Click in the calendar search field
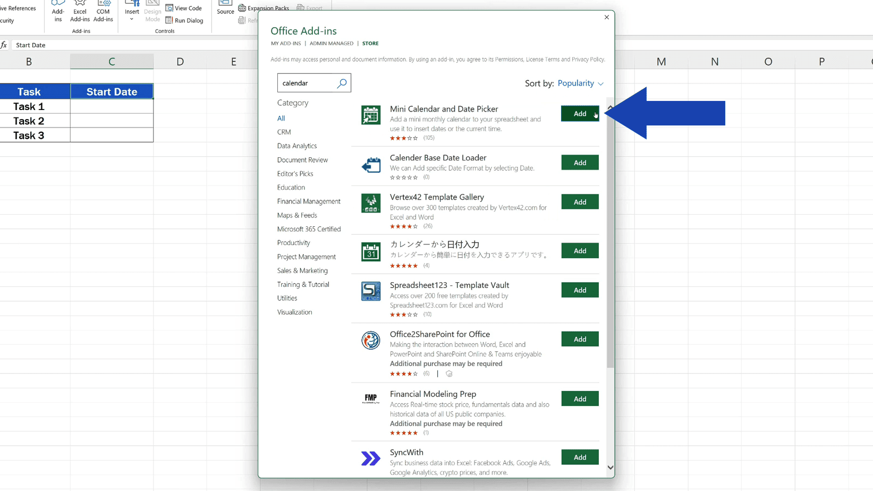Image resolution: width=873 pixels, height=491 pixels. [x=308, y=83]
